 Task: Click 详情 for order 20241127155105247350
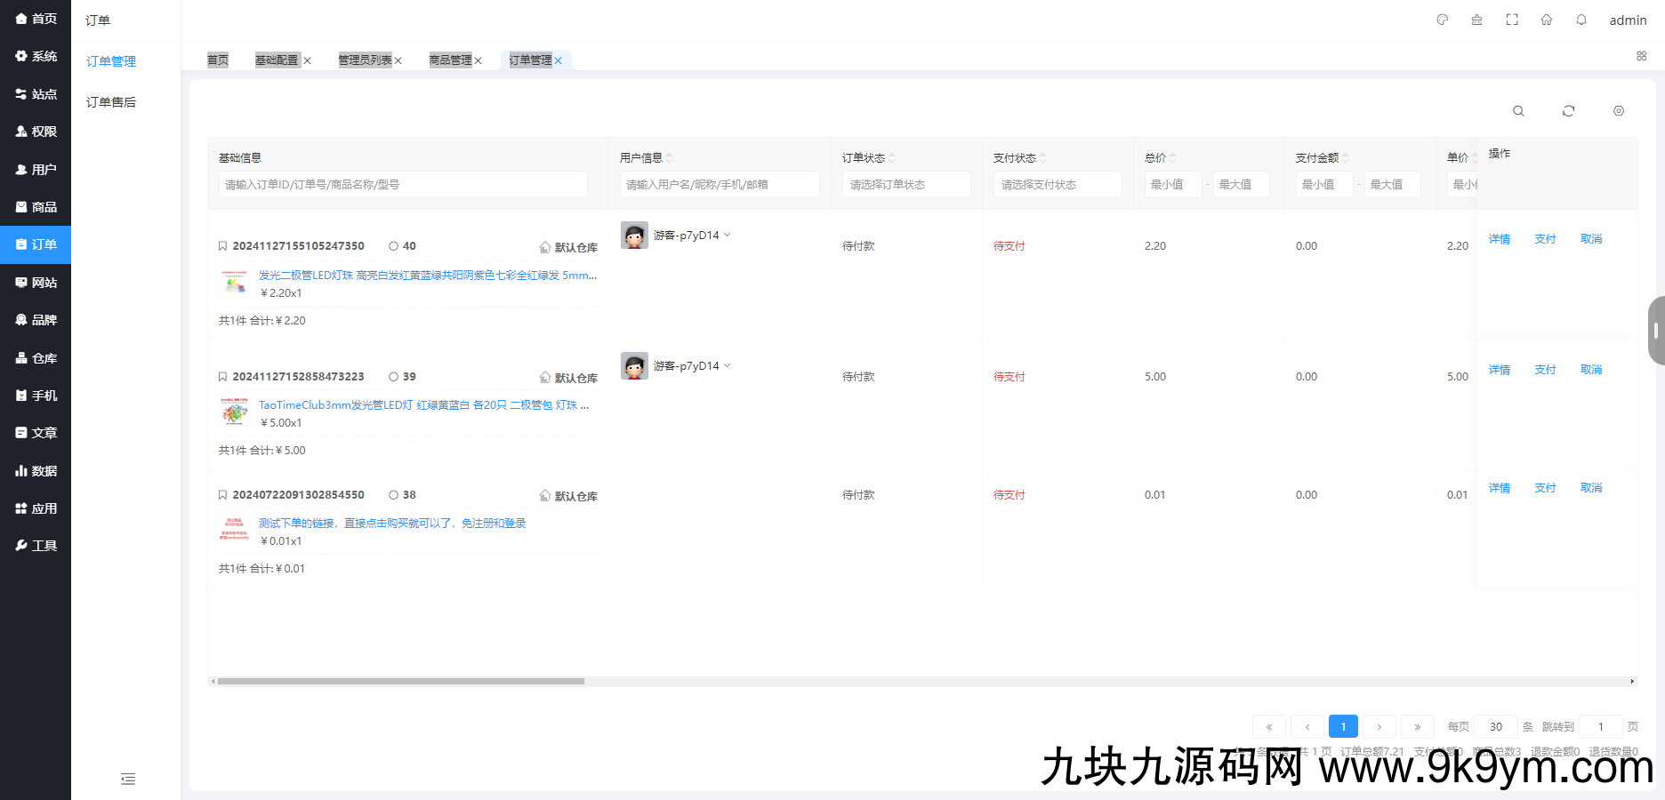click(1500, 238)
